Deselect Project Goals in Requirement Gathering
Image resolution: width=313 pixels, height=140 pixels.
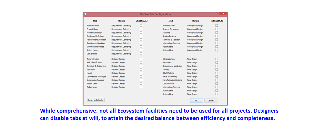click(141, 29)
